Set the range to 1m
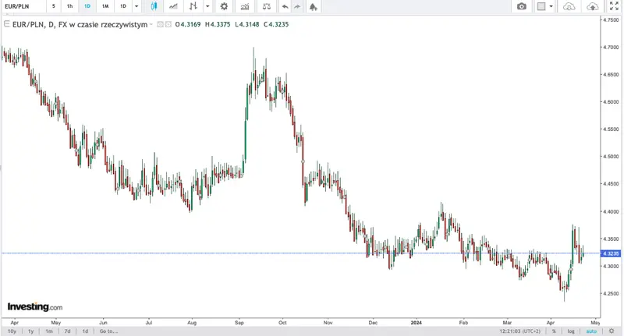The width and height of the screenshot is (624, 336). point(49,331)
